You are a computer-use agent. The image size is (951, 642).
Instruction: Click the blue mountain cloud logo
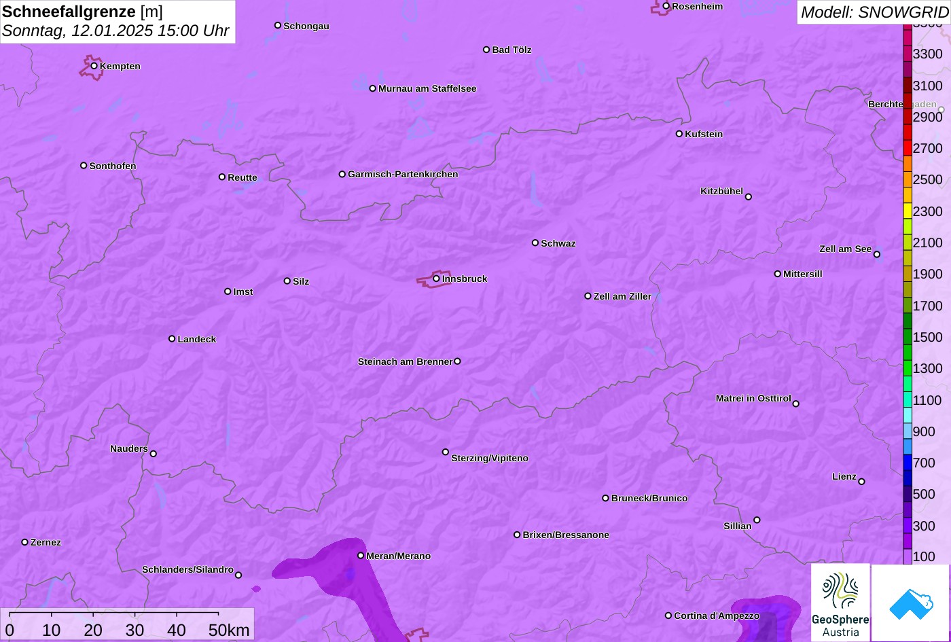tap(911, 603)
